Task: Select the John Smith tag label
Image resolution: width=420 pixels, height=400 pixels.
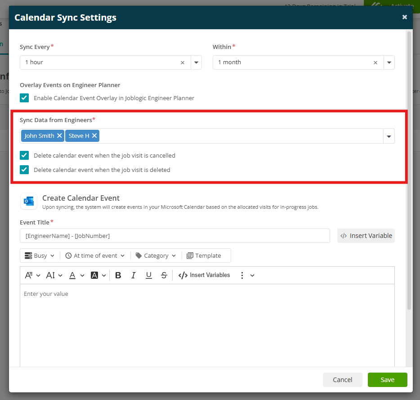Action: 40,136
